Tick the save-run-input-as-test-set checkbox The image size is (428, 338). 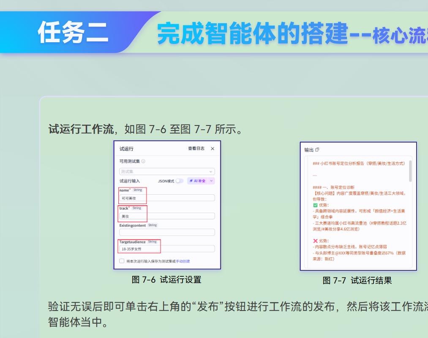122,261
